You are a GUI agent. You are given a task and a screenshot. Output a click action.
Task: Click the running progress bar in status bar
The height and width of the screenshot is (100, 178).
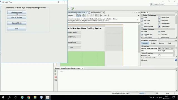pos(142,93)
